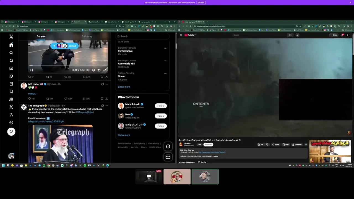Open floating Messages button bottom right
Viewport: 354px width, 199px height.
coord(168,157)
